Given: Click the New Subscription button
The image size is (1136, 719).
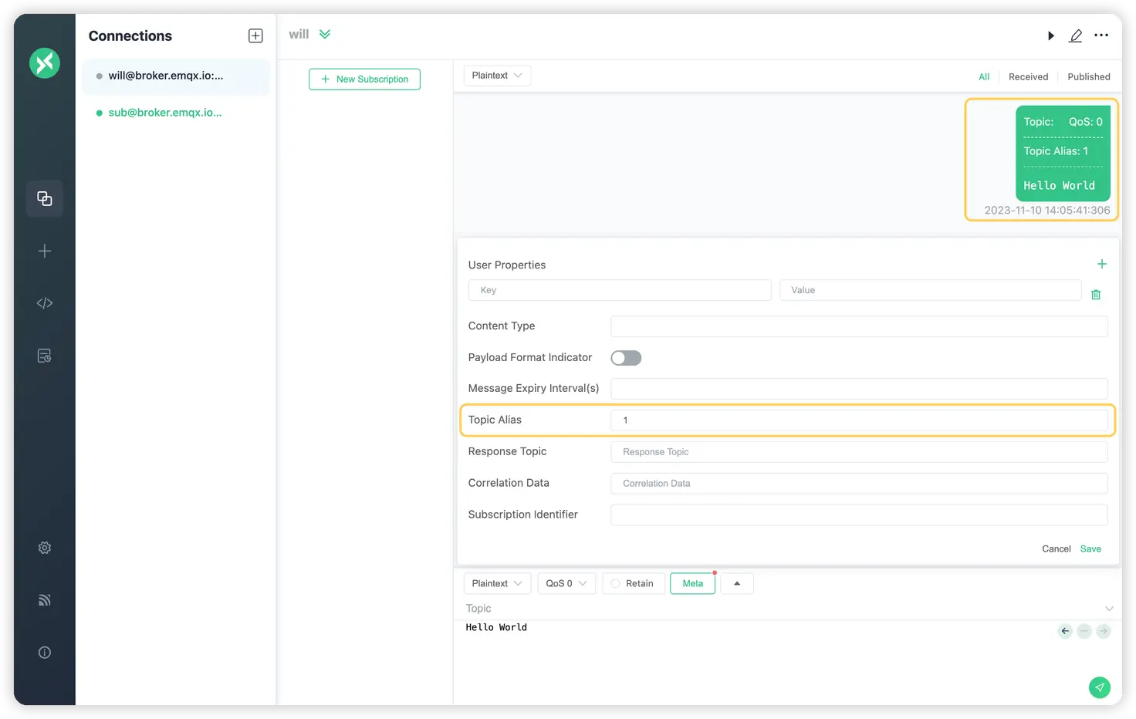Looking at the screenshot, I should [364, 79].
